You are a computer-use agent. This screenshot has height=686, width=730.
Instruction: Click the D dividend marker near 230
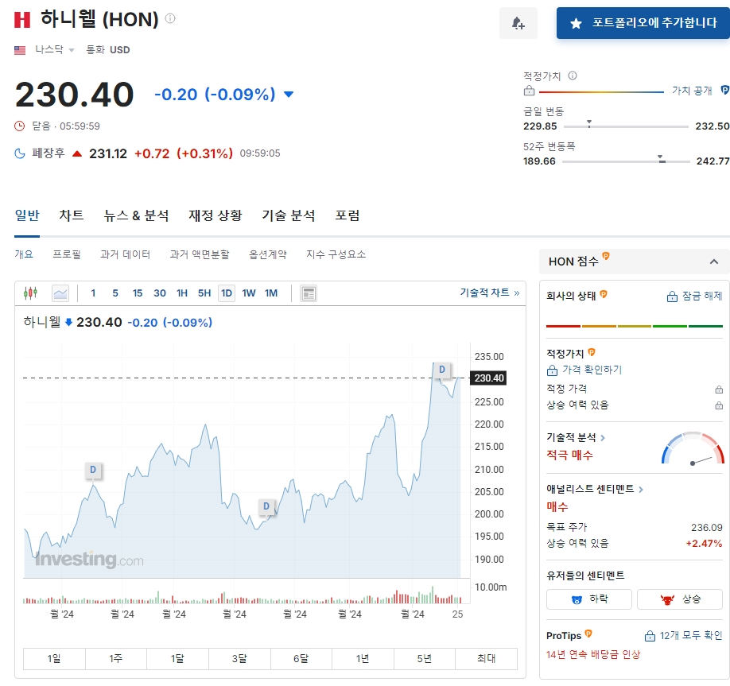click(x=442, y=370)
